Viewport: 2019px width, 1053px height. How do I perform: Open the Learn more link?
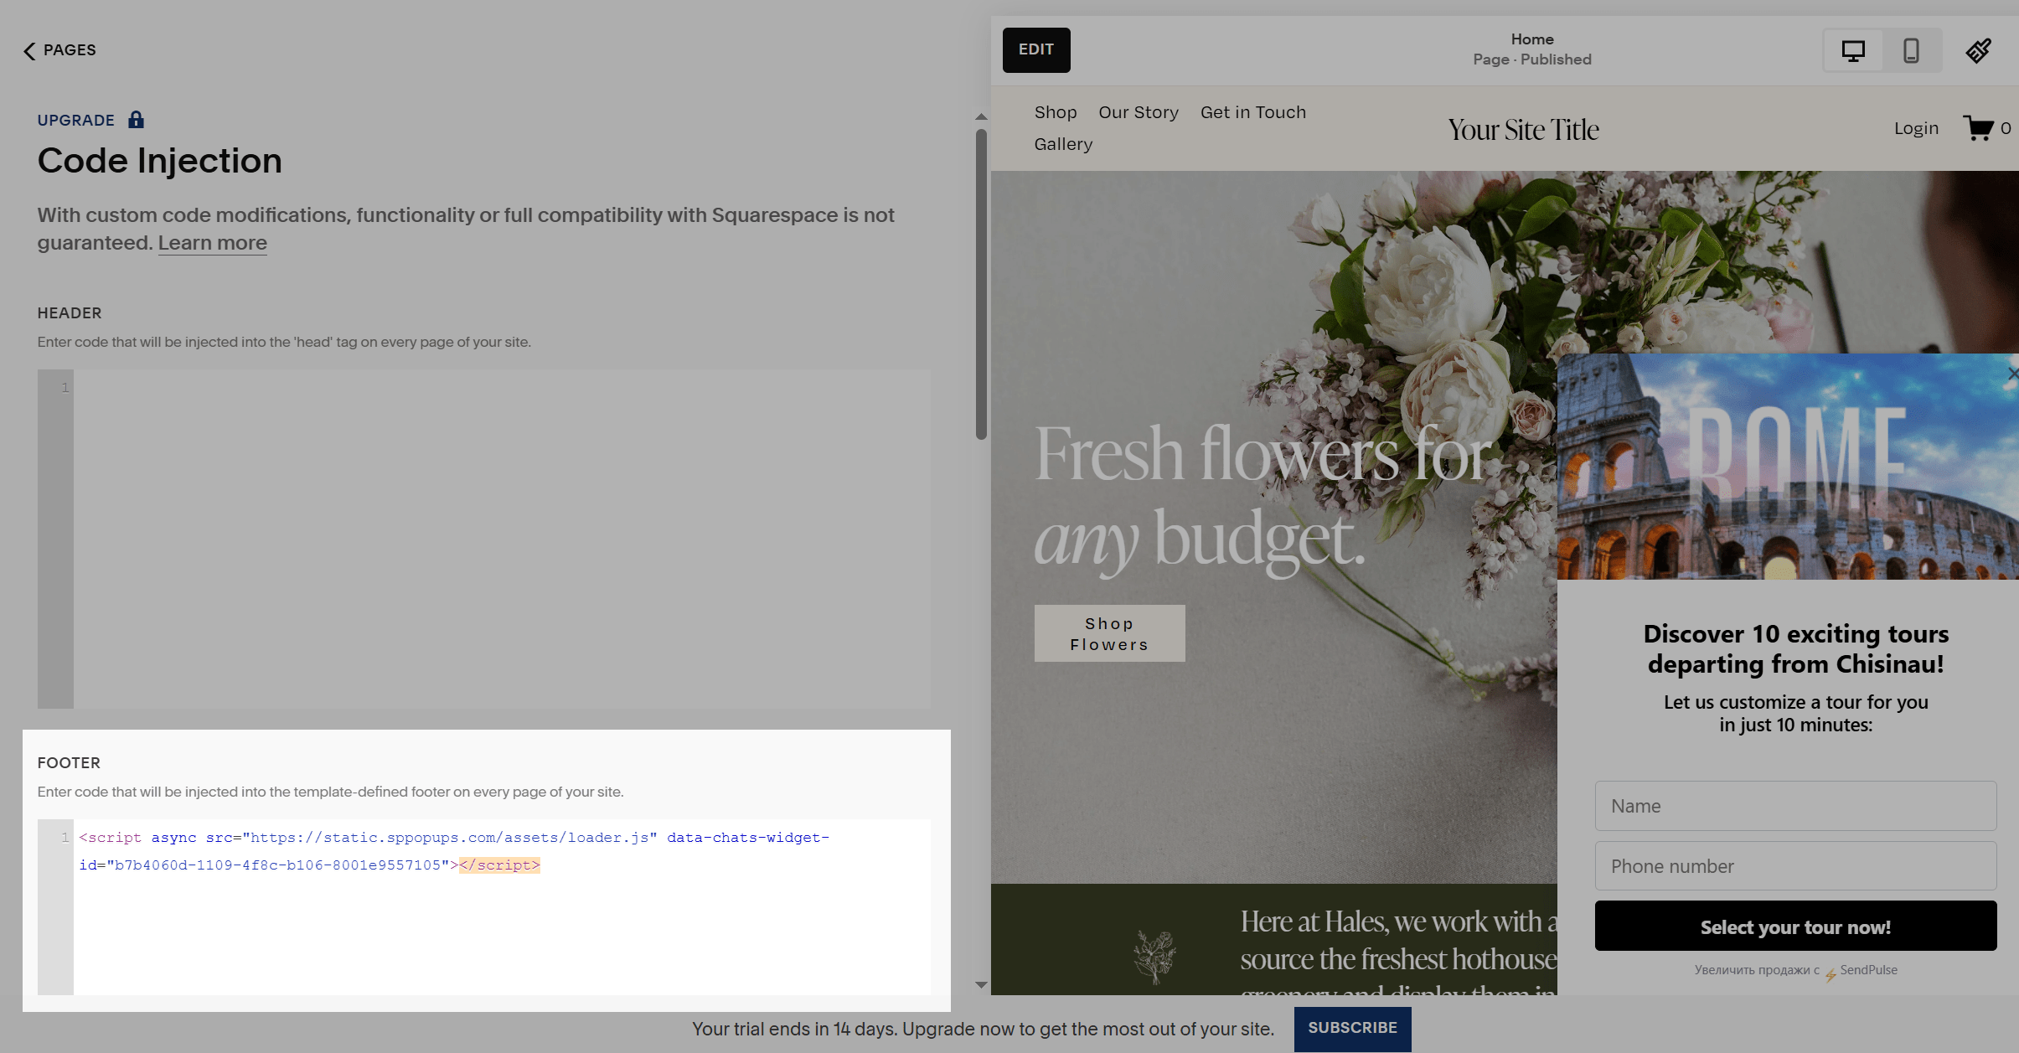pos(212,243)
